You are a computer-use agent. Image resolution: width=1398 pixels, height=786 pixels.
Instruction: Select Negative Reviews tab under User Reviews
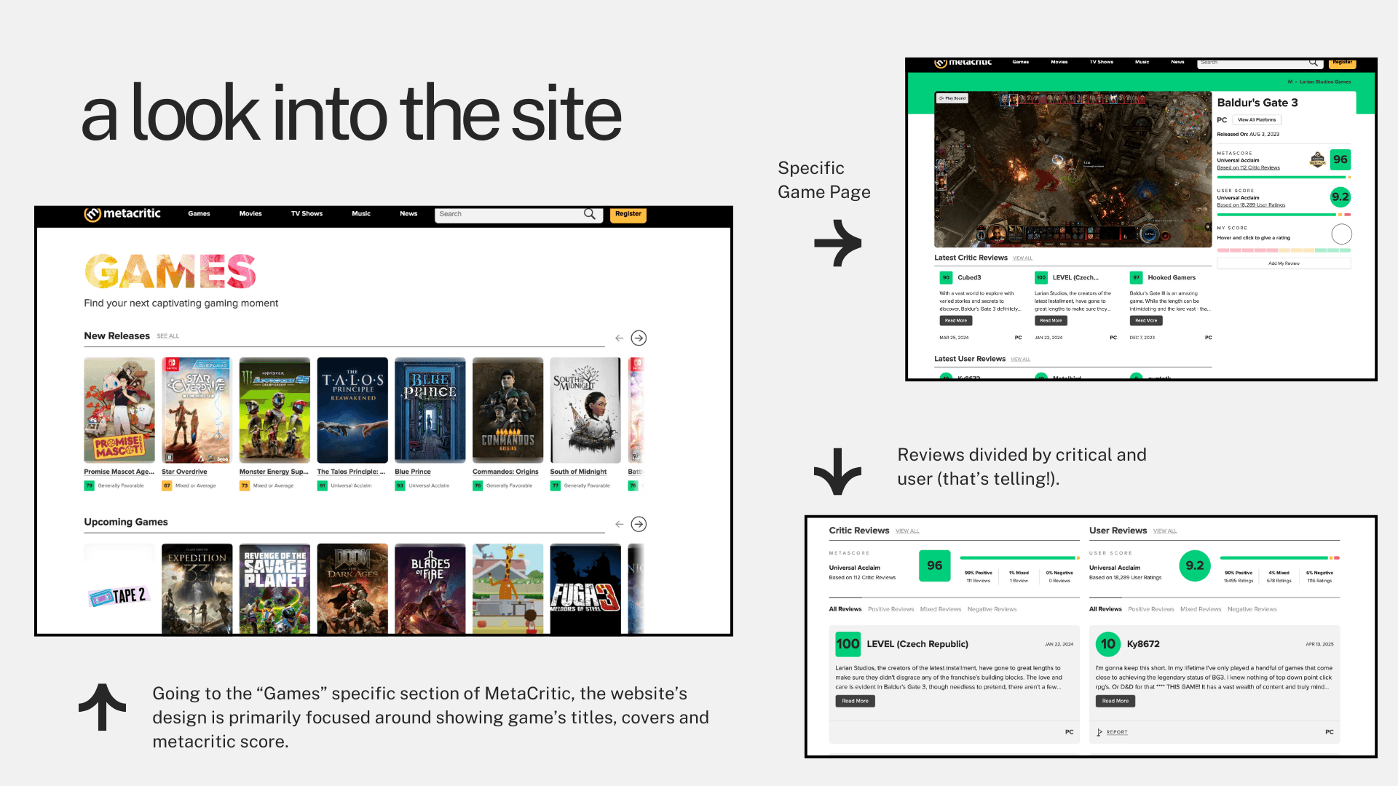point(1252,609)
